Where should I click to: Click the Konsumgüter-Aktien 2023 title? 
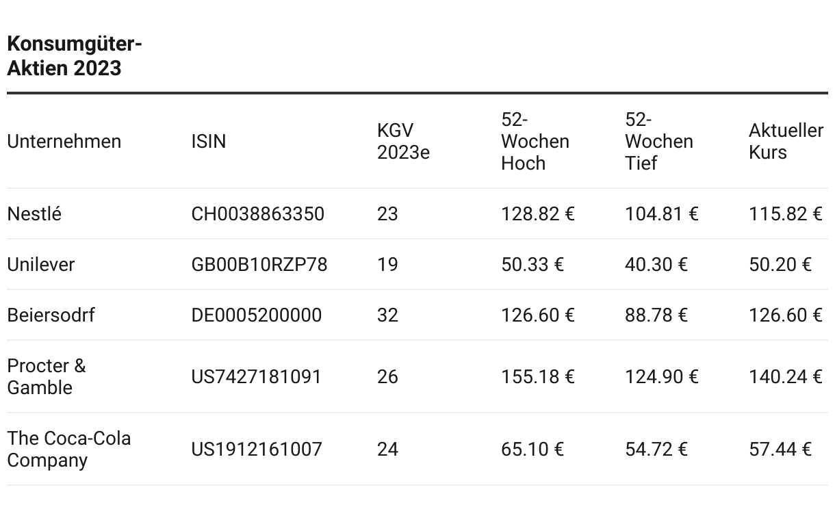point(75,56)
